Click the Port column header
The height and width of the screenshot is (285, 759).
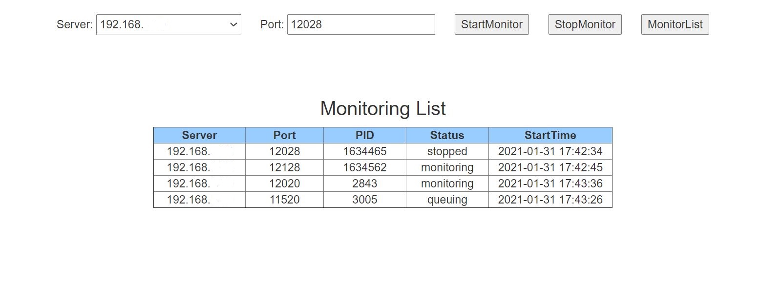coord(284,135)
